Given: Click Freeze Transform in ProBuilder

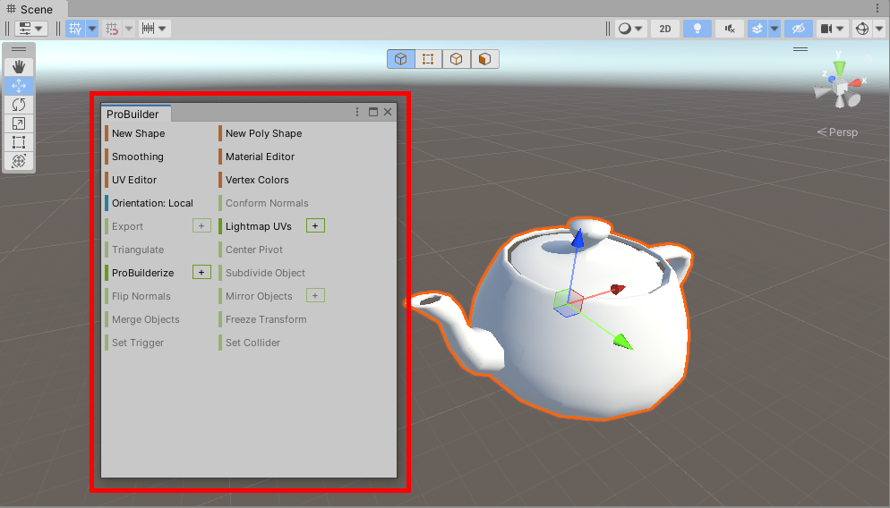Looking at the screenshot, I should click(266, 319).
